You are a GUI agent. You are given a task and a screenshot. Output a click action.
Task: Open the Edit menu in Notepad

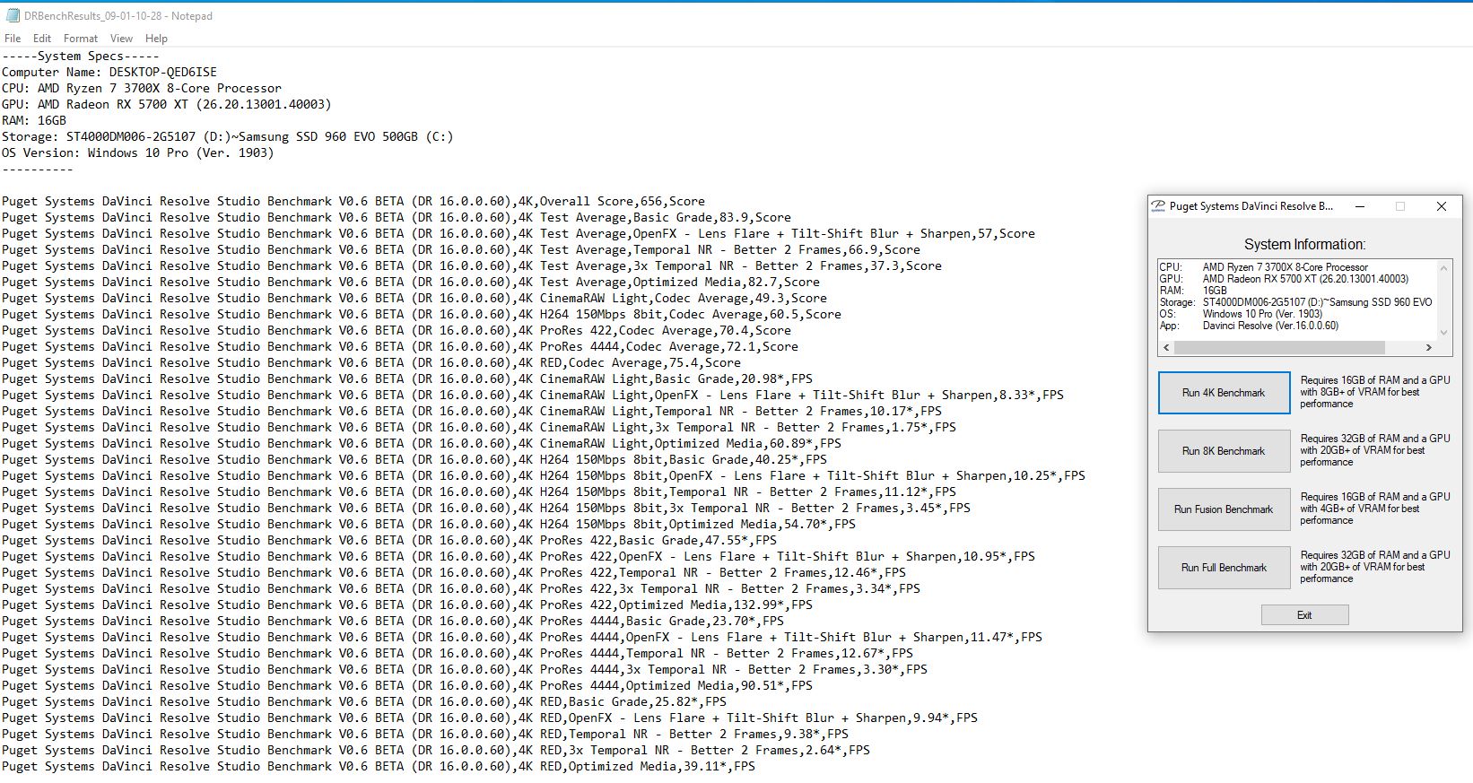tap(42, 39)
